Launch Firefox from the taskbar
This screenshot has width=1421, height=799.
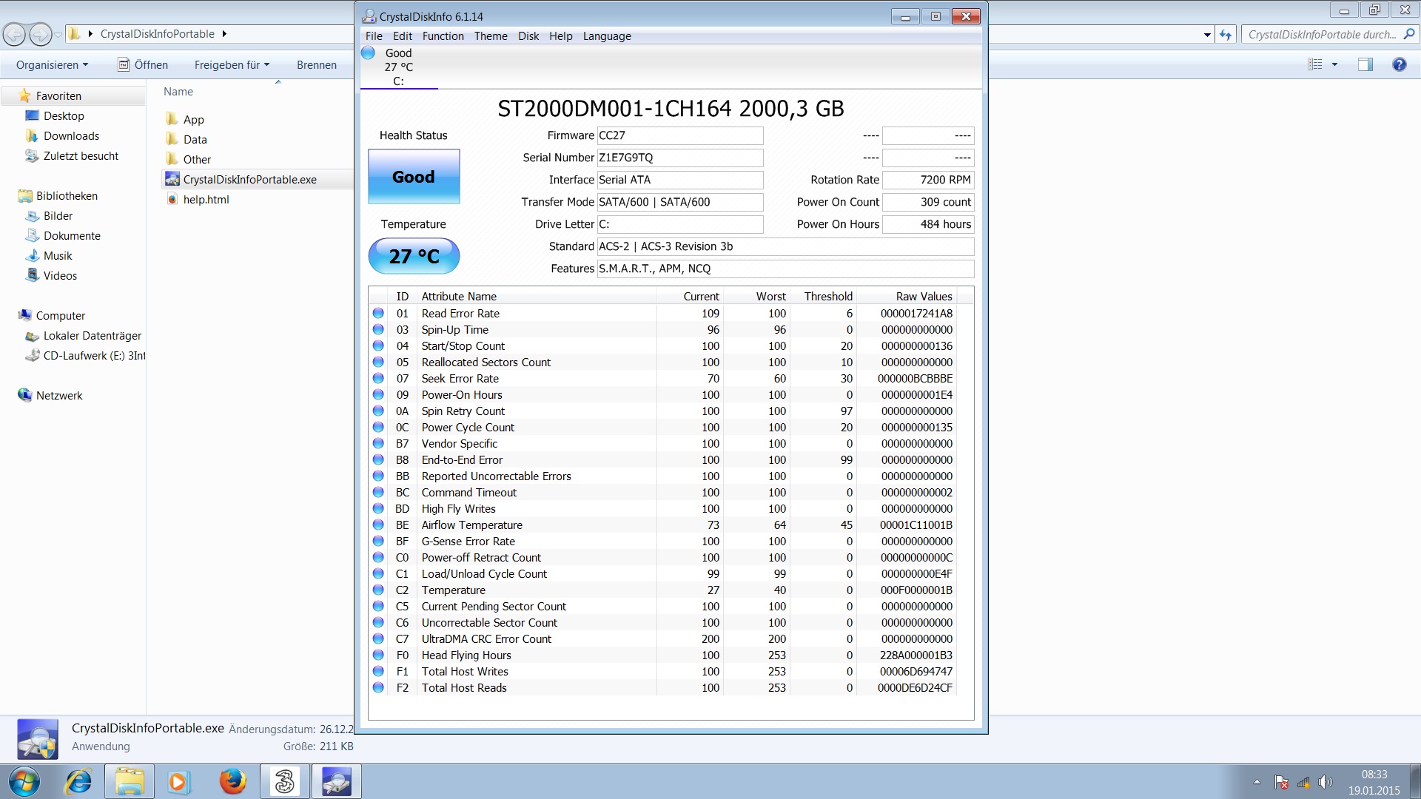point(232,781)
